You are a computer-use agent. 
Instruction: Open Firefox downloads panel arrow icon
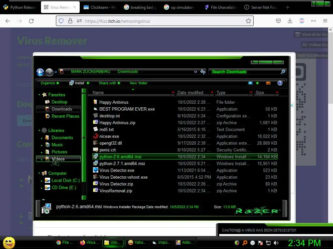point(290,21)
